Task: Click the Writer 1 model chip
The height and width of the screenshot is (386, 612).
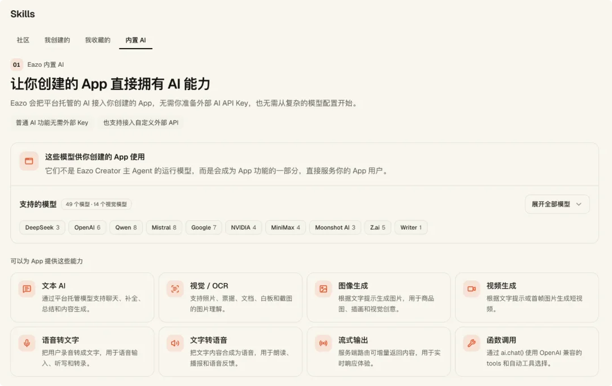Action: (x=411, y=228)
